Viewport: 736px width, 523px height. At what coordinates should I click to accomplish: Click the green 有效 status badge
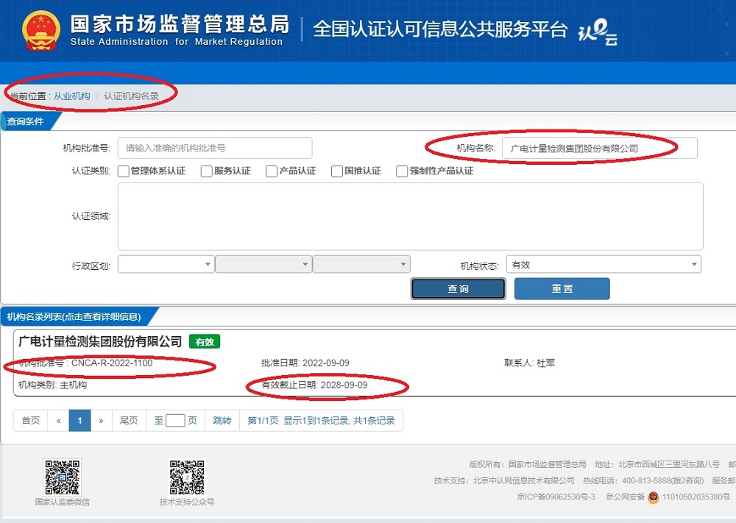pos(204,341)
